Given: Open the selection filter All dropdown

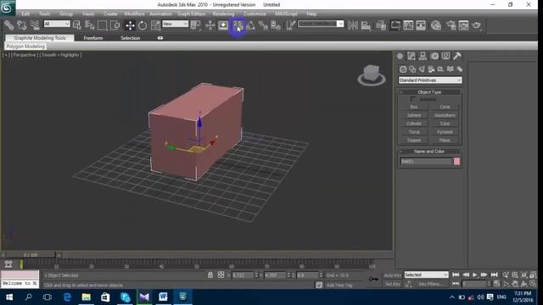Looking at the screenshot, I should click(x=57, y=24).
